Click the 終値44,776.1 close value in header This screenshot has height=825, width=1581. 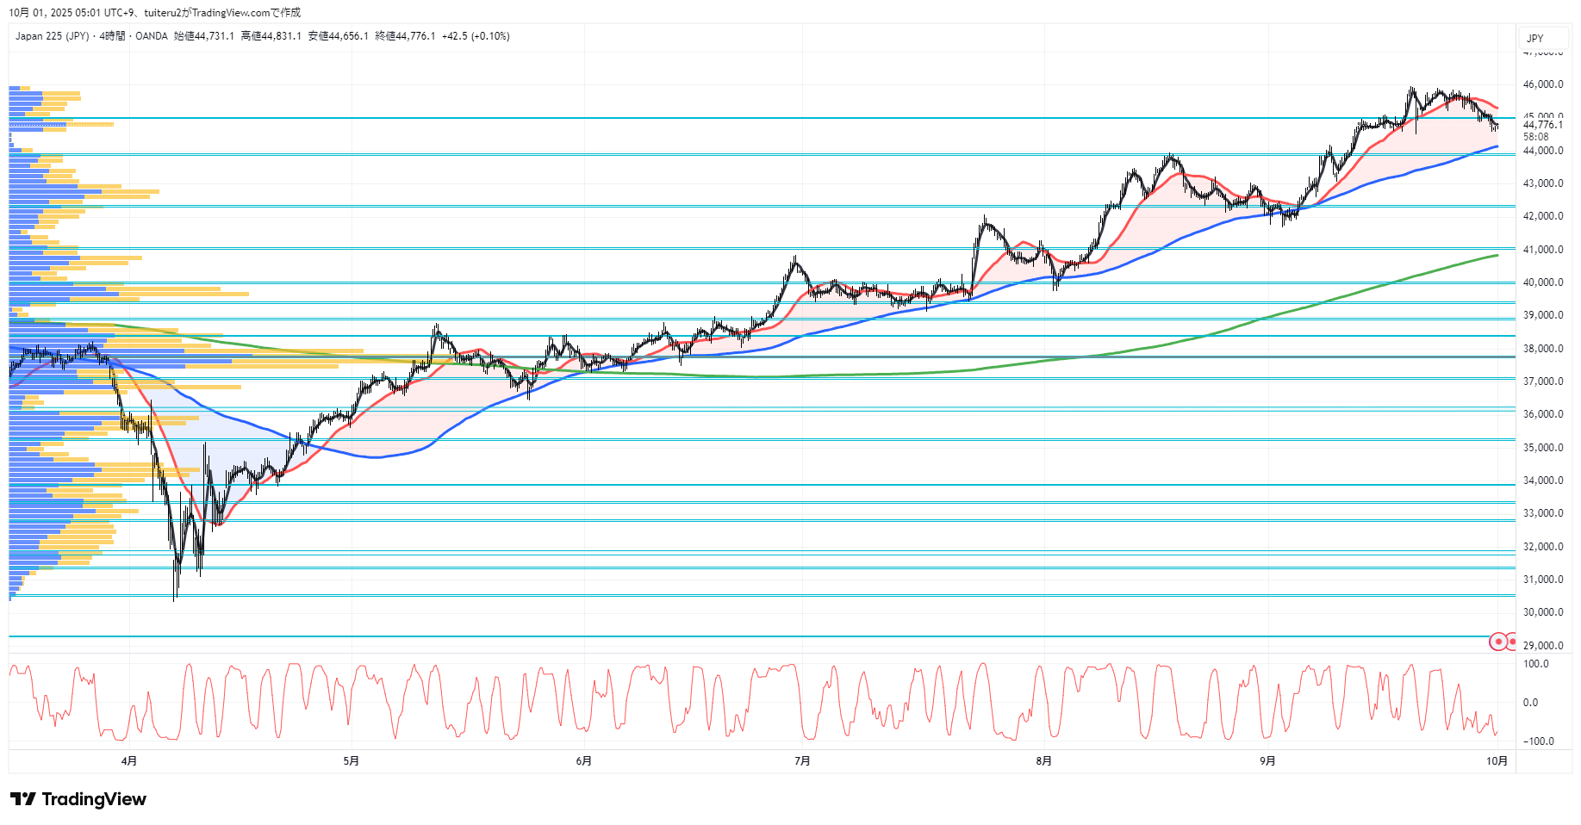405,36
